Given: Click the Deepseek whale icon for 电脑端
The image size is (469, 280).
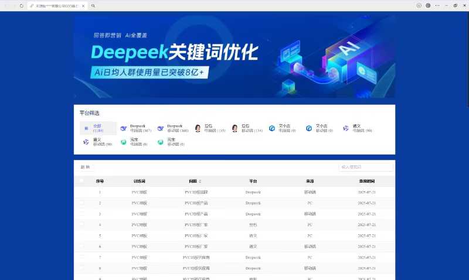Looking at the screenshot, I should (123, 128).
